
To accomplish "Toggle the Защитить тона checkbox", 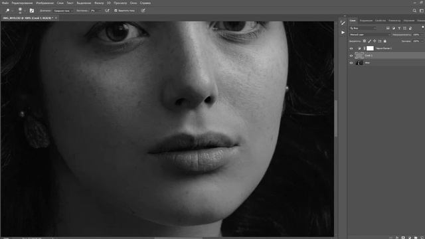I will click(x=116, y=11).
